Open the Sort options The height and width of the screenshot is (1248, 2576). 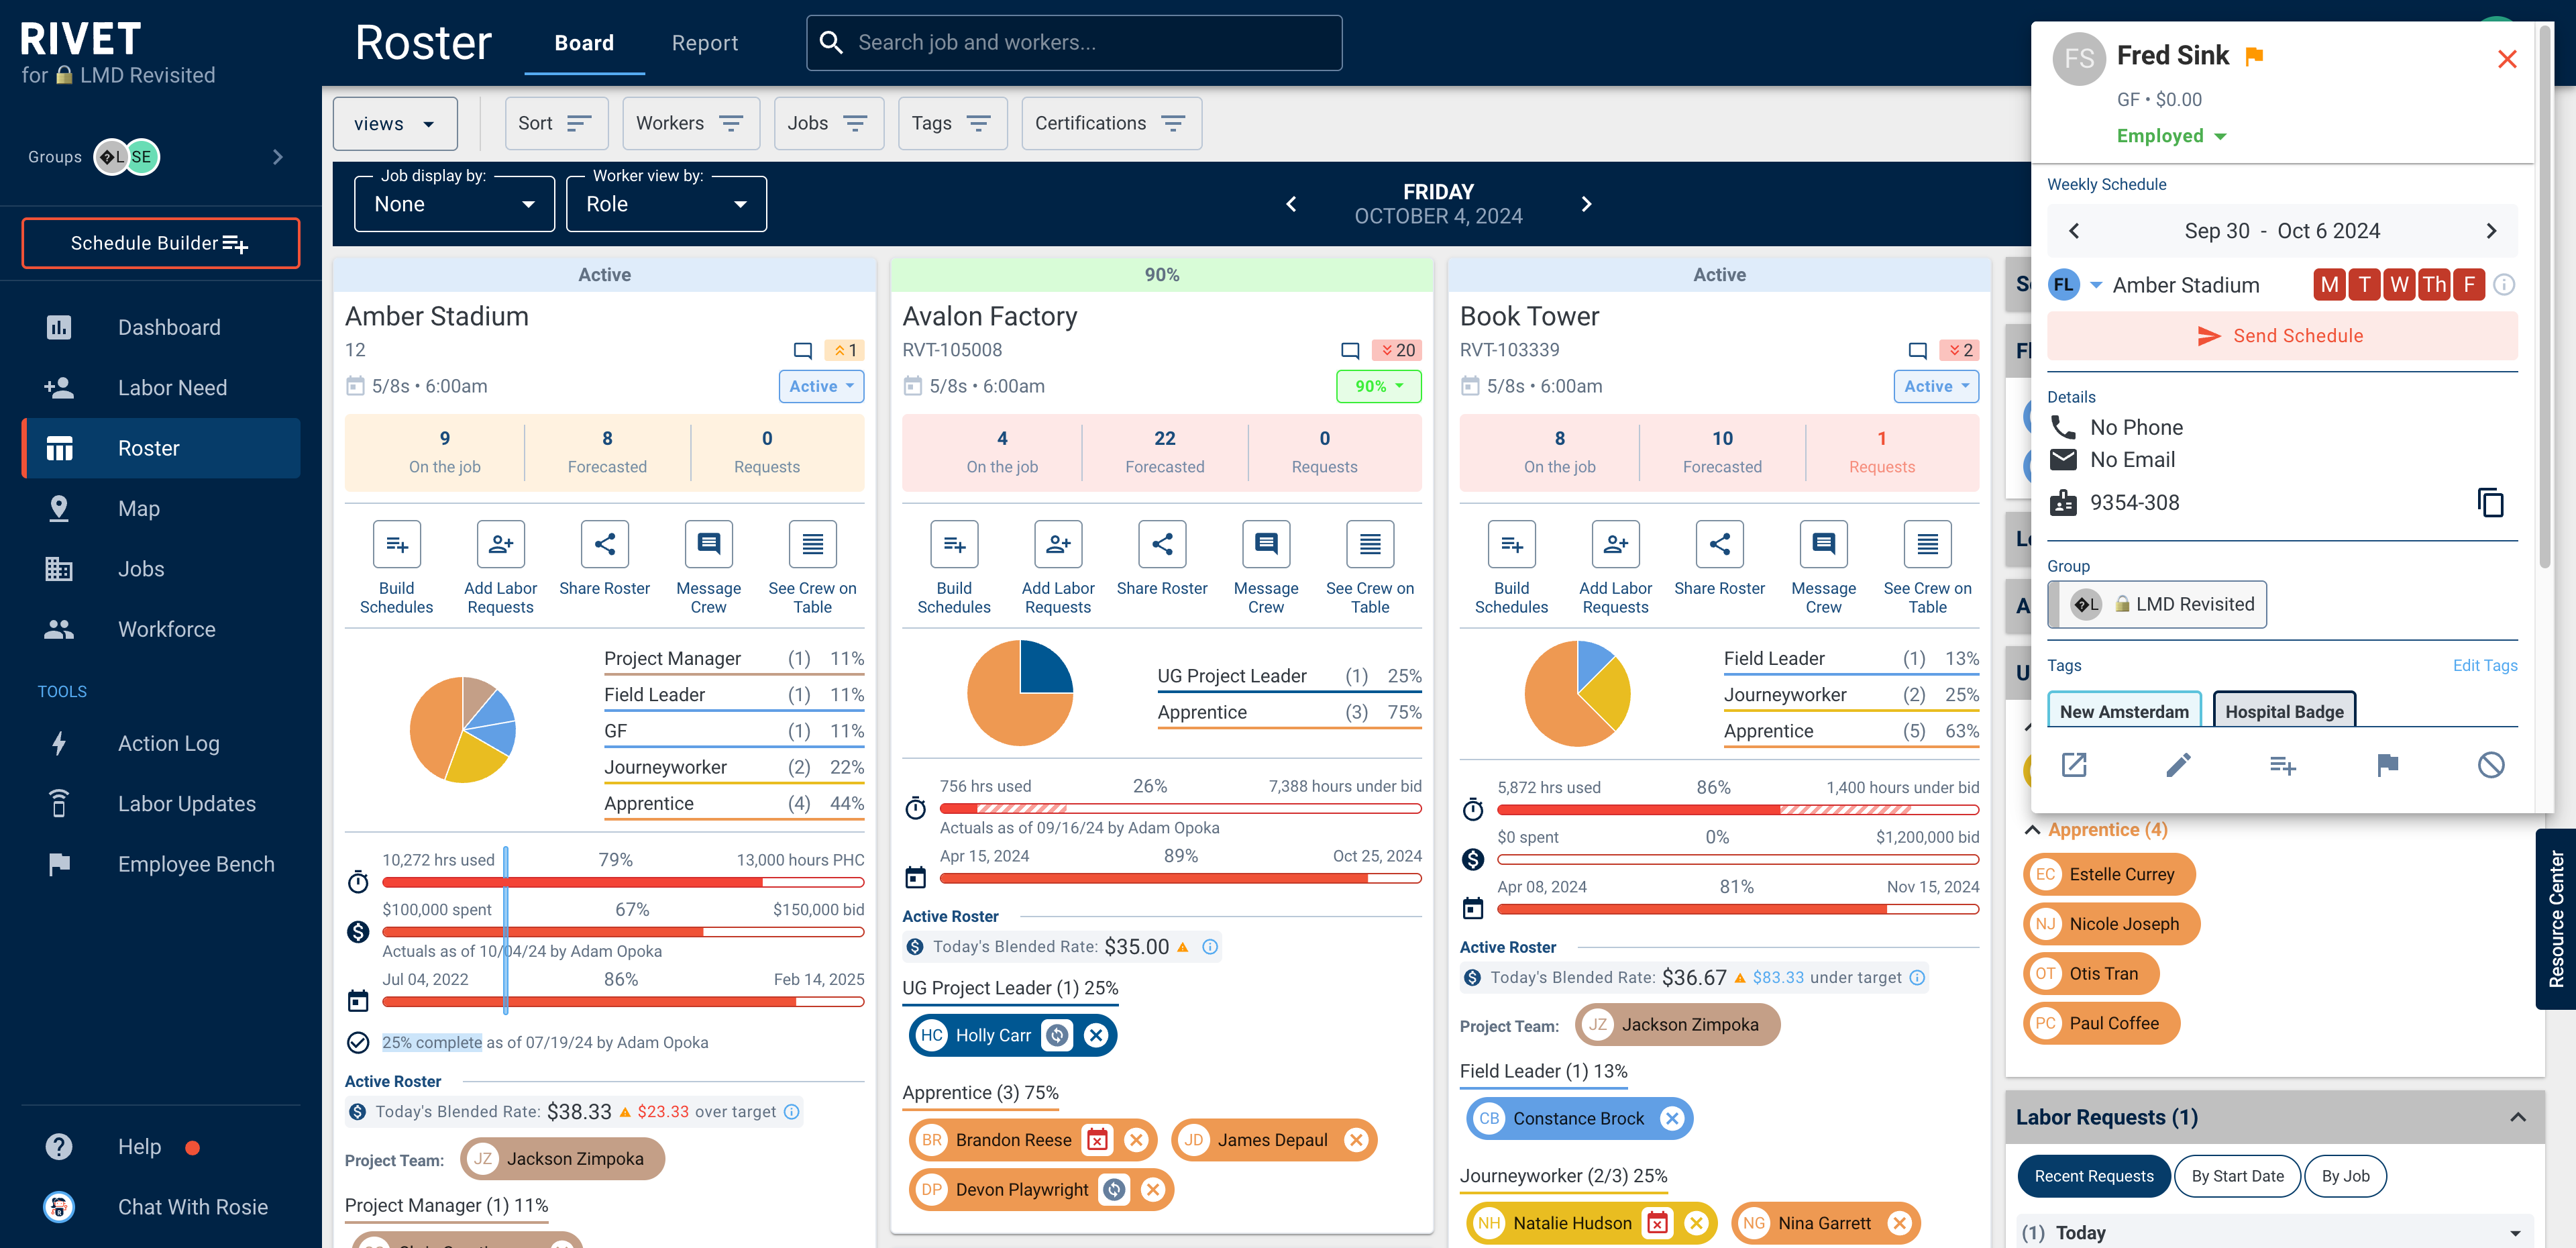pyautogui.click(x=556, y=123)
